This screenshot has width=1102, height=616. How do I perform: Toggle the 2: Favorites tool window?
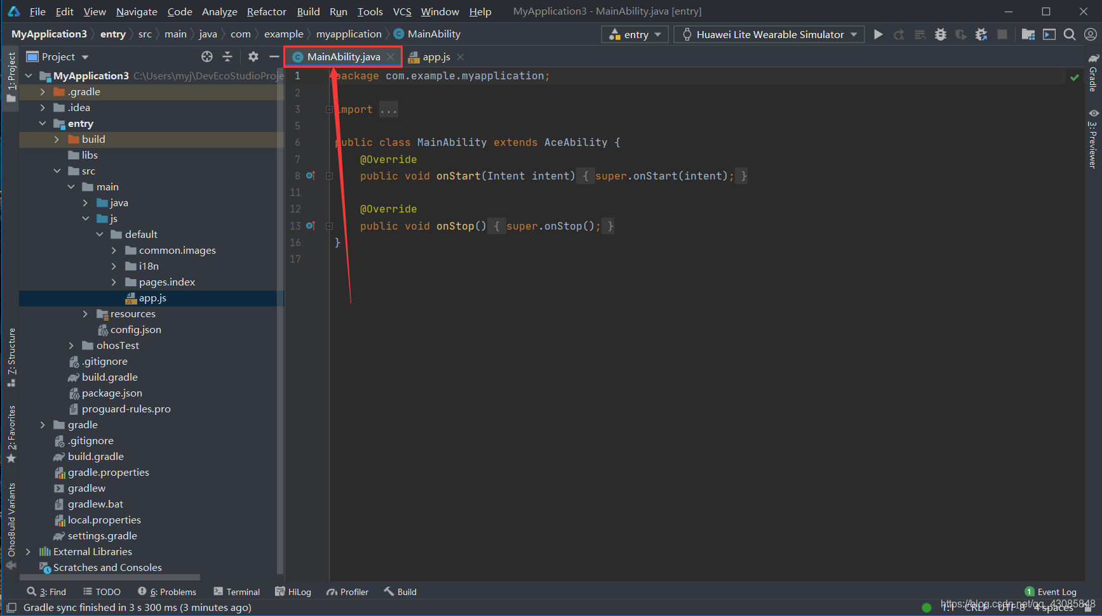point(11,434)
